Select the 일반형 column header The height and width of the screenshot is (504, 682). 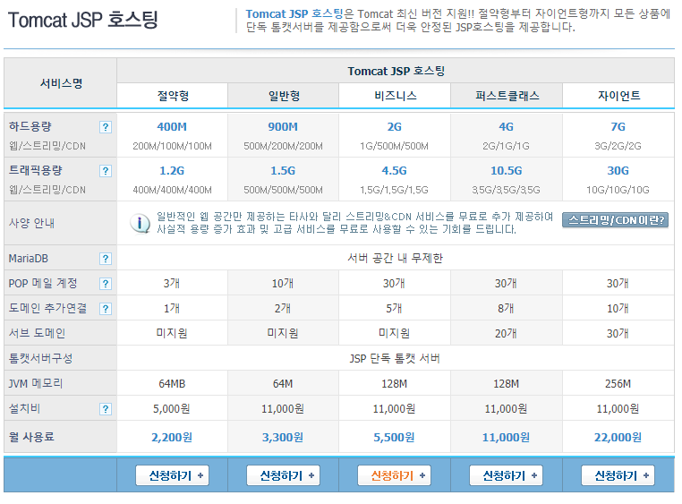click(x=283, y=95)
